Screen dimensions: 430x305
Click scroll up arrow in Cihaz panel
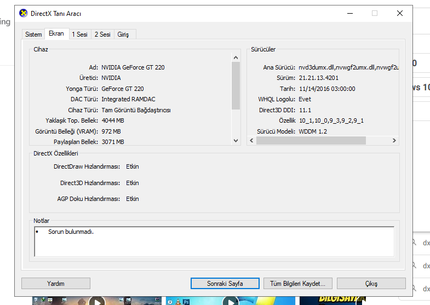(x=236, y=57)
